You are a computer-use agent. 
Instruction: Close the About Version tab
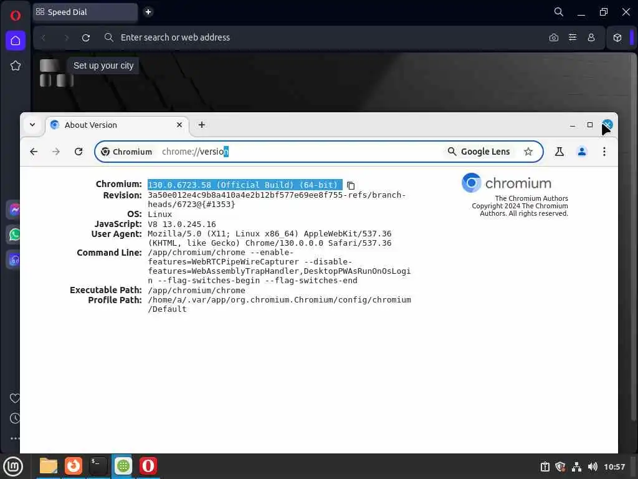pyautogui.click(x=179, y=125)
